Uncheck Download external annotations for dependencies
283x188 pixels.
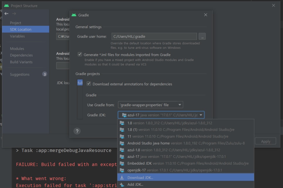click(89, 84)
